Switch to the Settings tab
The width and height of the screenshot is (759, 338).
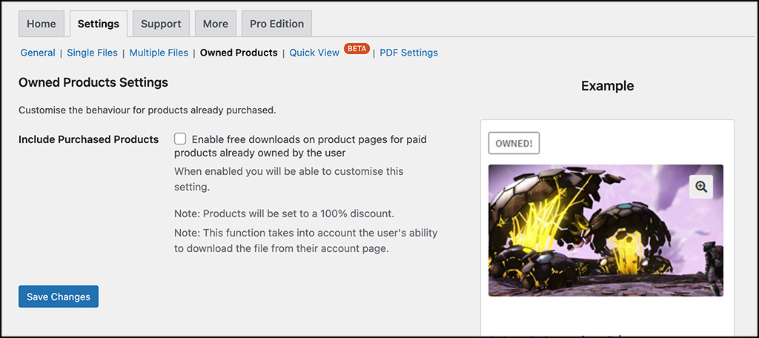pyautogui.click(x=99, y=24)
